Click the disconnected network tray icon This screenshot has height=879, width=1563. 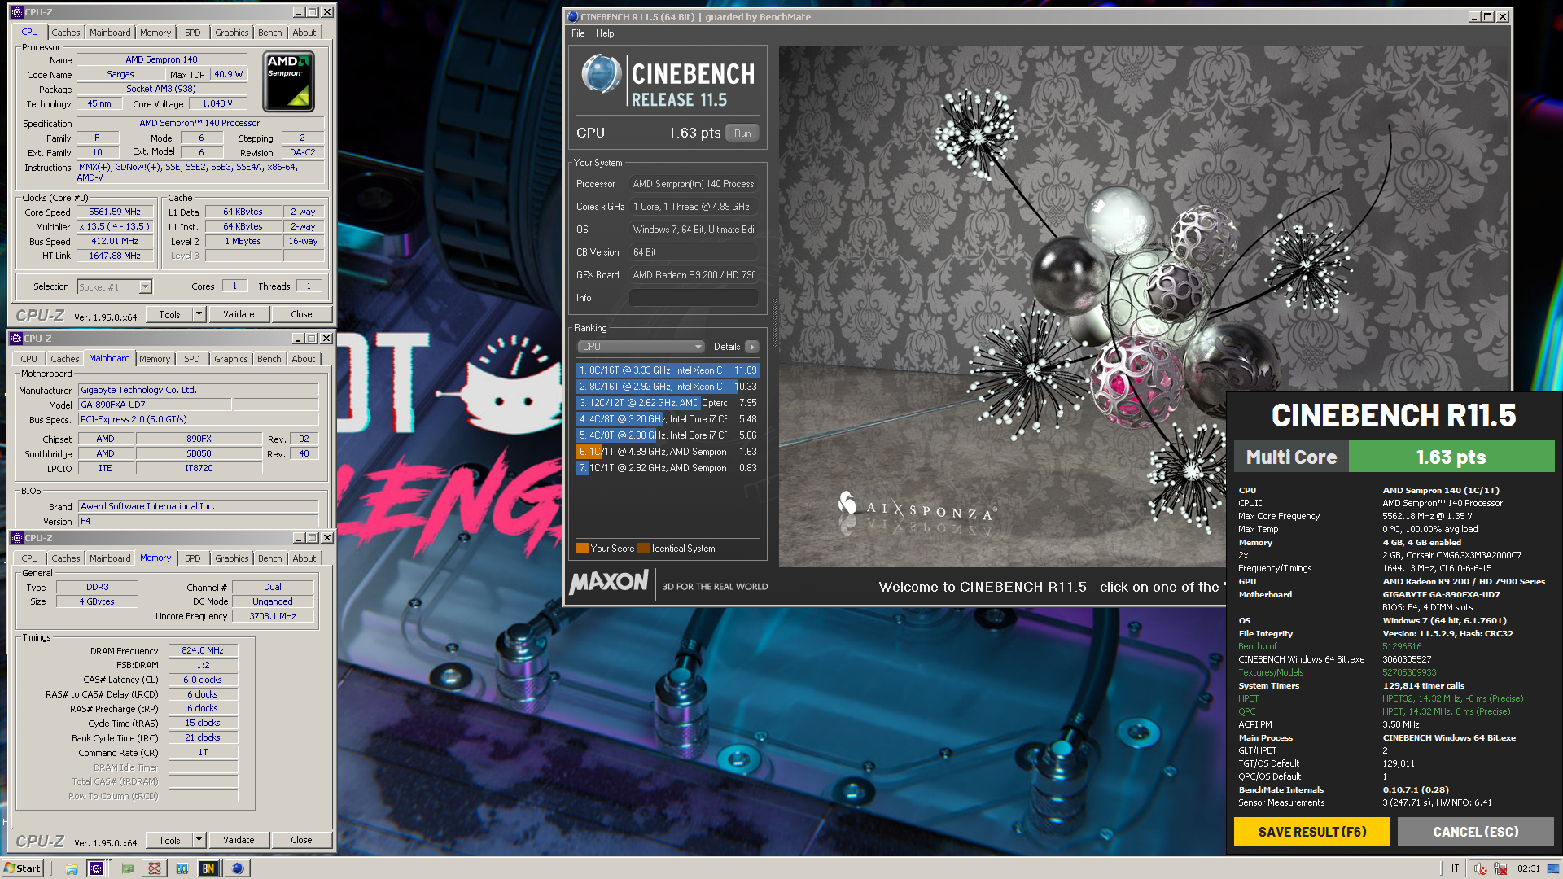click(1500, 868)
